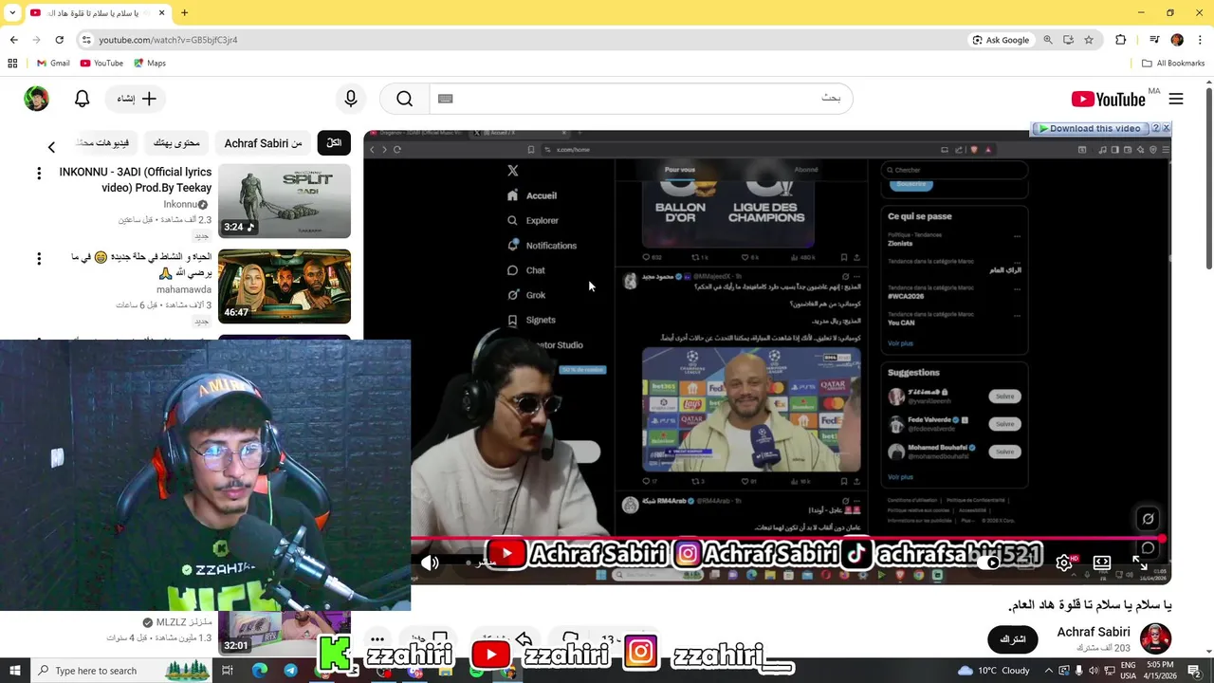Open the 32:01 MLZLZ video thumbnail
This screenshot has height=683, width=1214.
(x=285, y=634)
